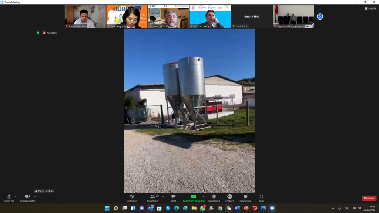The width and height of the screenshot is (379, 213).
Task: Unmute microphone with Audio ein button
Action: tap(9, 197)
